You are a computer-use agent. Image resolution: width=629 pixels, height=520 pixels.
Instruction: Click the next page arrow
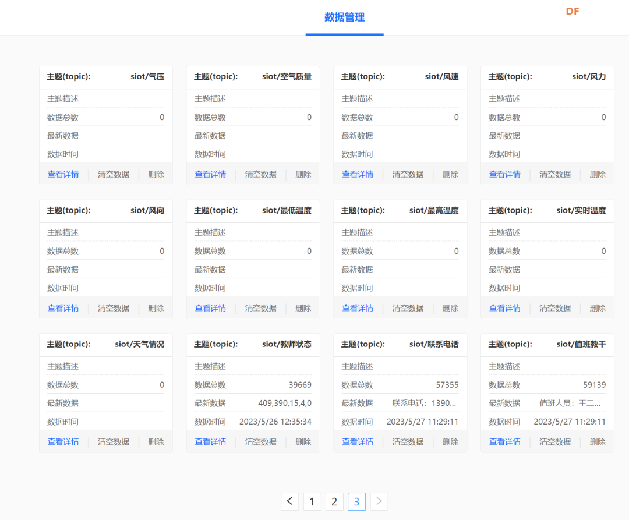tap(379, 501)
